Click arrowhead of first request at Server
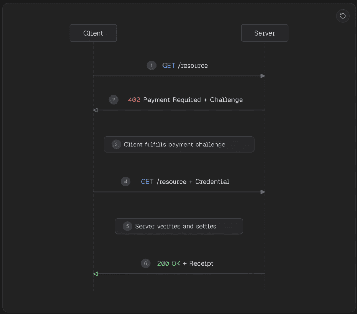 tap(263, 76)
